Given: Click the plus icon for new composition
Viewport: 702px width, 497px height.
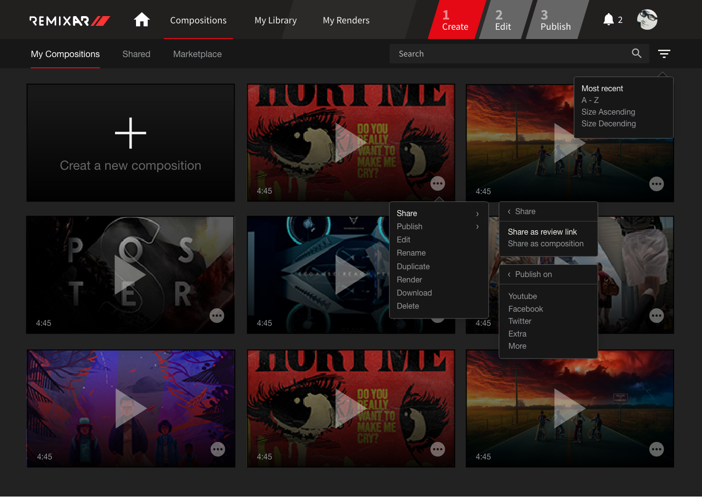Looking at the screenshot, I should click(131, 133).
